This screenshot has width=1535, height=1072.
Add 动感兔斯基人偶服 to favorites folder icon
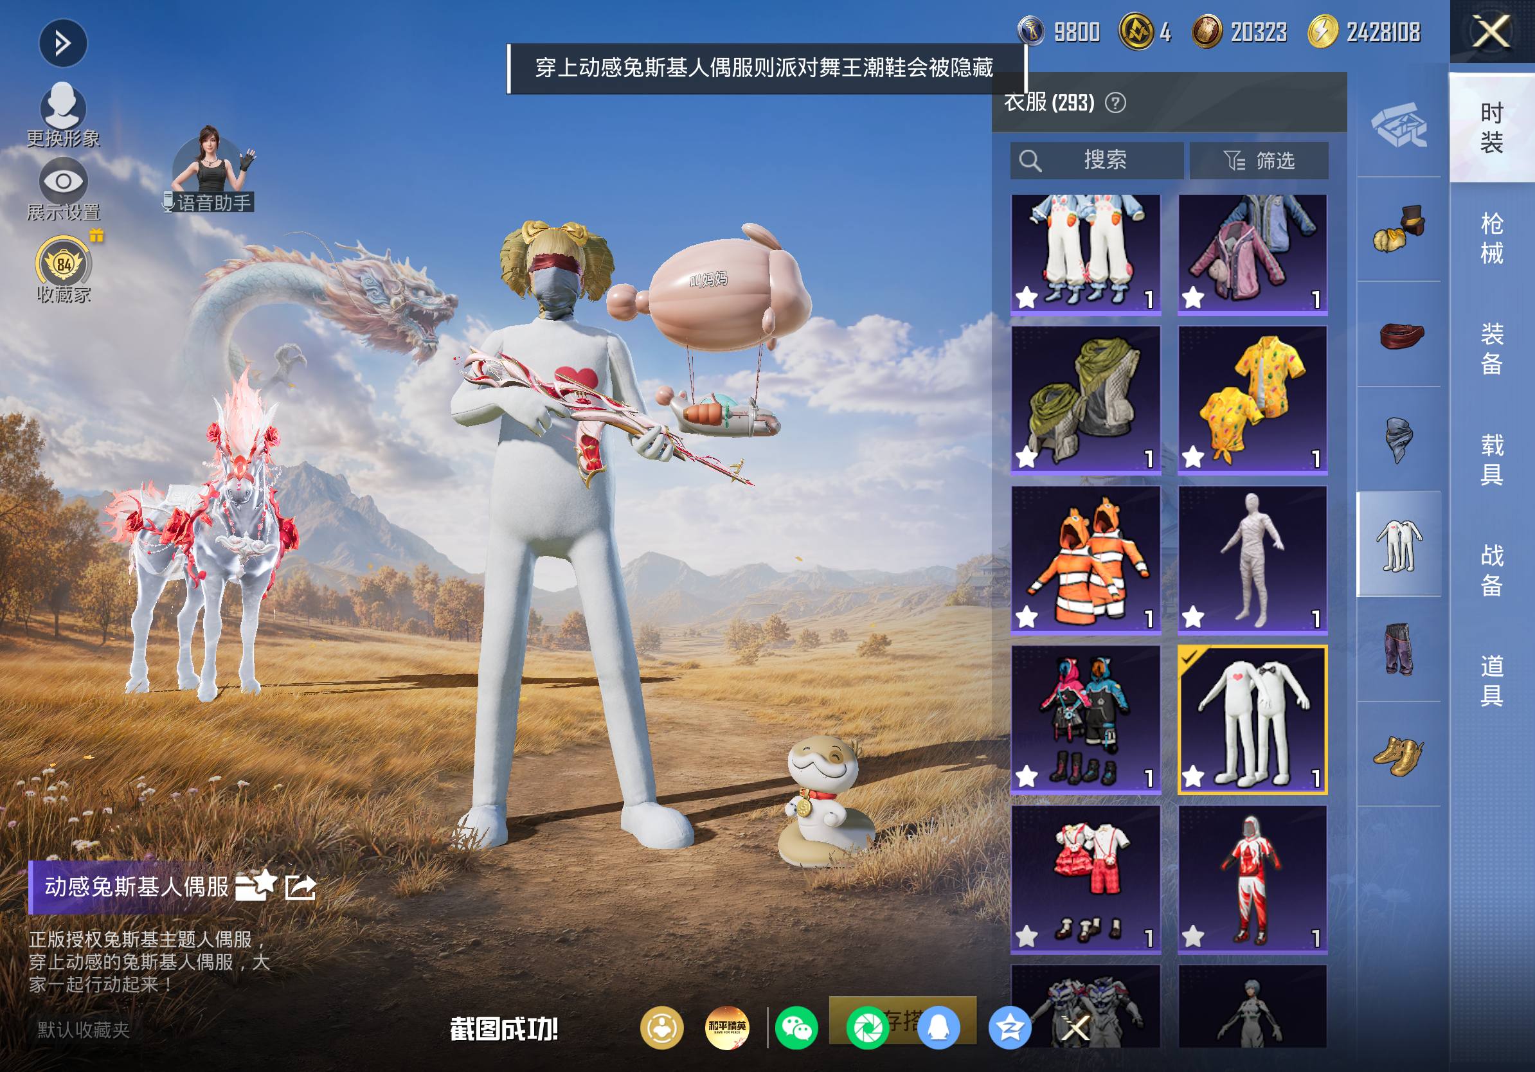255,886
